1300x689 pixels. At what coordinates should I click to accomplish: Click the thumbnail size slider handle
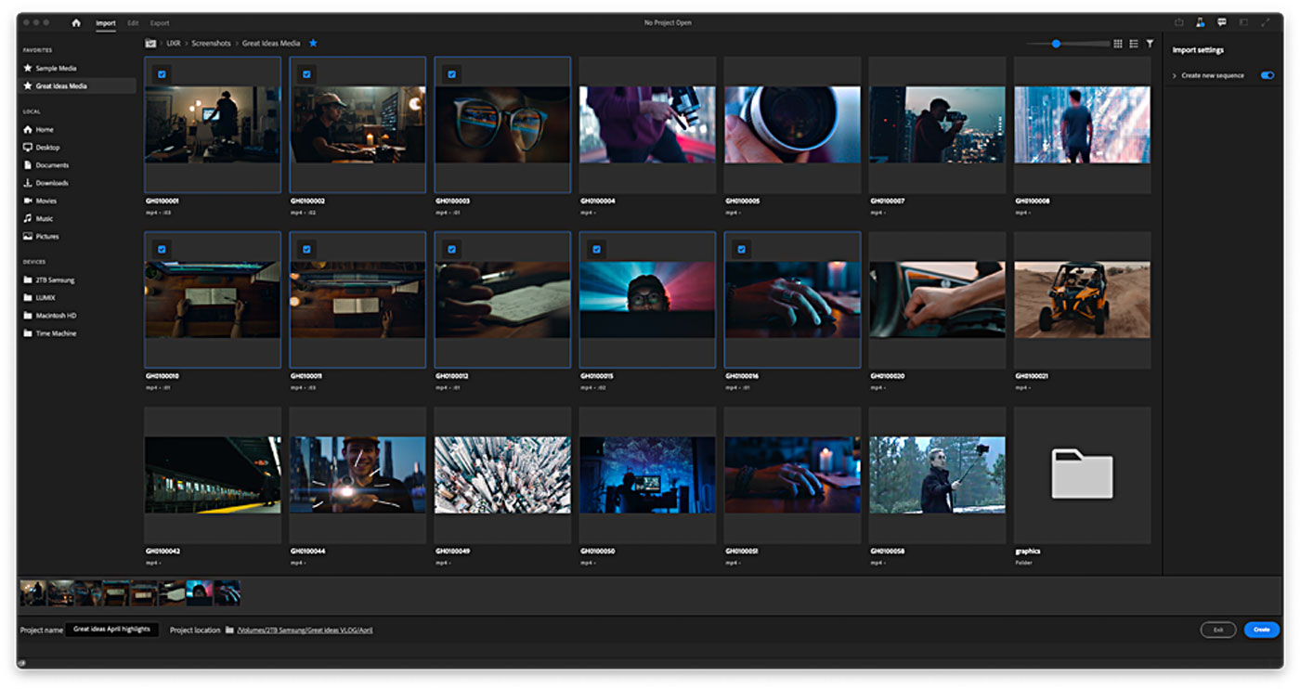[1056, 44]
